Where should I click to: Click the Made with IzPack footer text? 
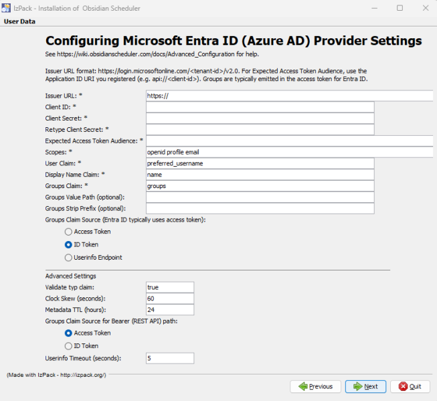tap(56, 375)
